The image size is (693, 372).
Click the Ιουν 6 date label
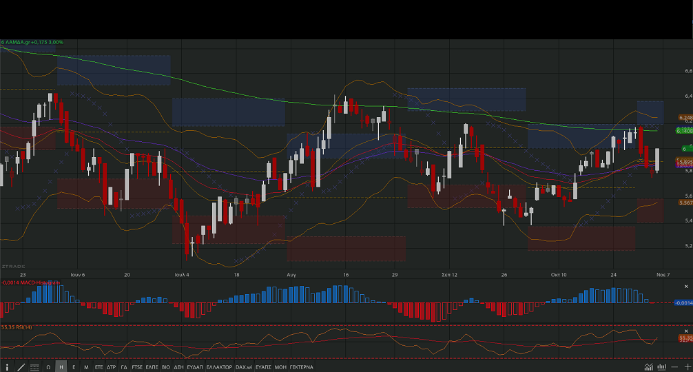point(78,275)
